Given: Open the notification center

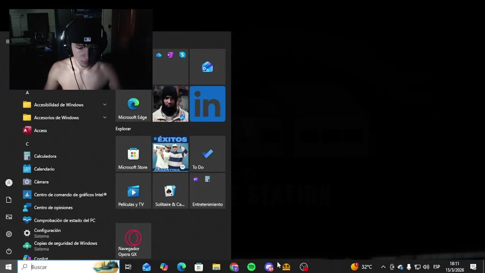Looking at the screenshot, I should click(x=473, y=267).
